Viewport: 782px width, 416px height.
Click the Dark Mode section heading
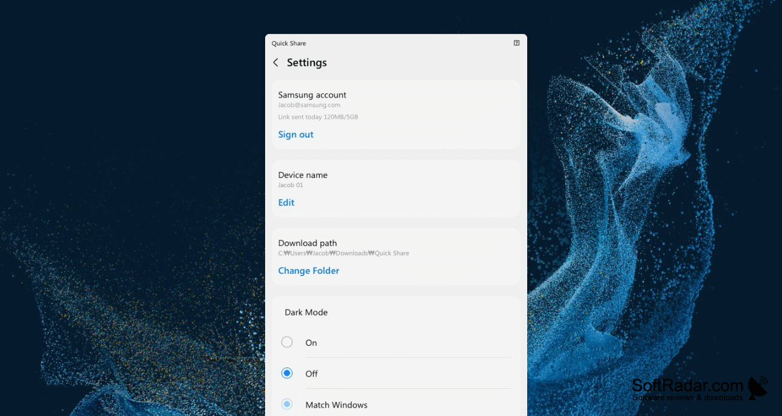click(x=306, y=312)
